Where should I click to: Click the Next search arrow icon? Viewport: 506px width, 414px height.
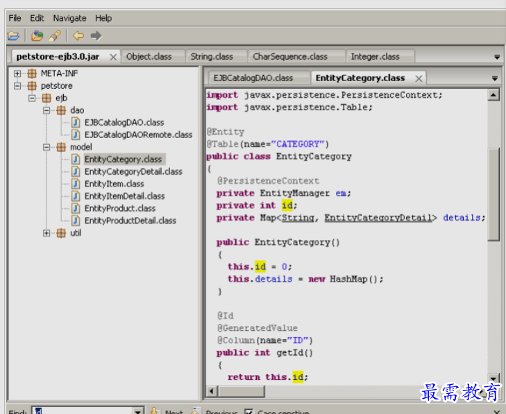155,411
